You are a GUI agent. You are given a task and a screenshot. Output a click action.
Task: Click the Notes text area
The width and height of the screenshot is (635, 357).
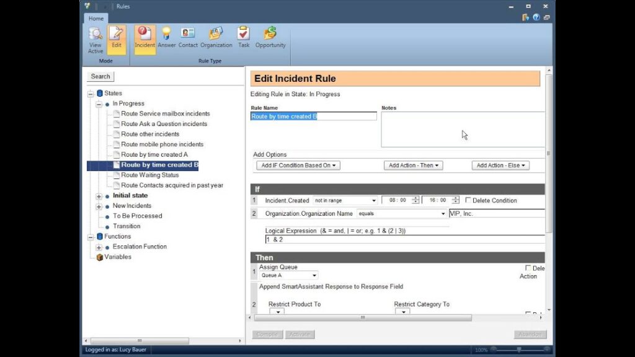click(463, 130)
